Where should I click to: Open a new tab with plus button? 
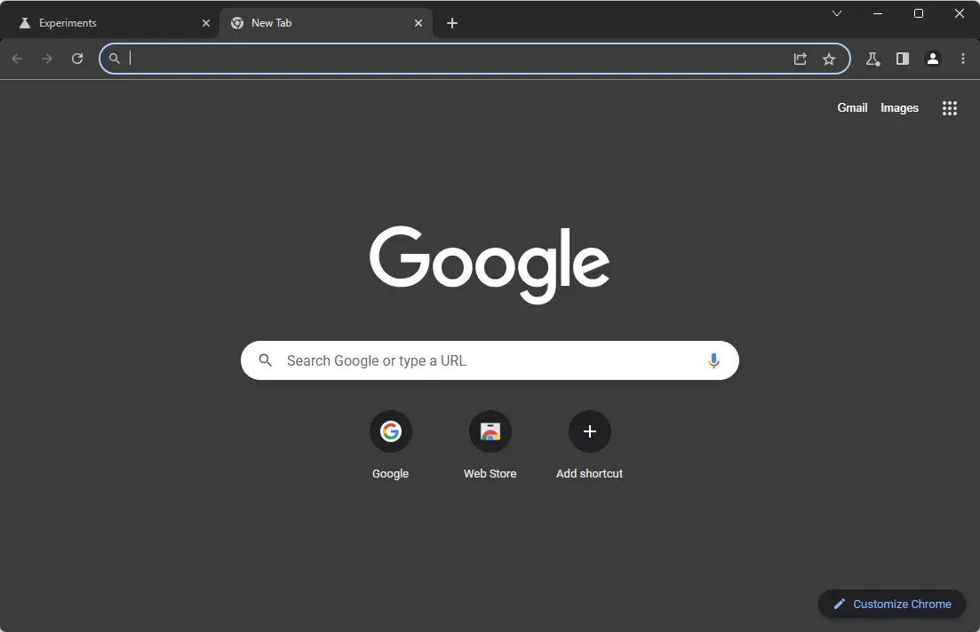[452, 23]
